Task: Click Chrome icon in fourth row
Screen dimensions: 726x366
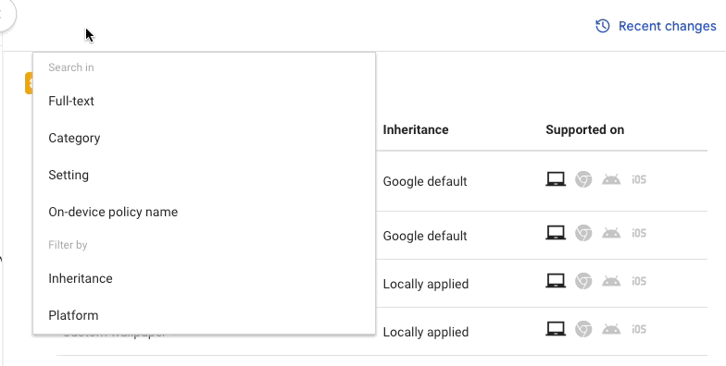Action: coord(583,329)
